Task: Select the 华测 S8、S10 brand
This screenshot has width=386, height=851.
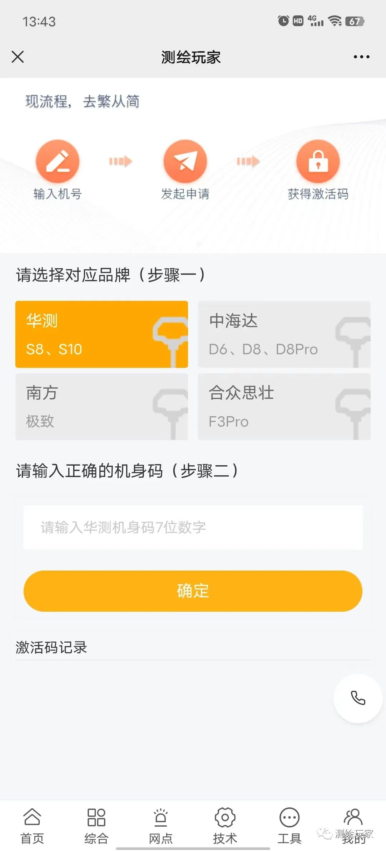Action: tap(102, 334)
